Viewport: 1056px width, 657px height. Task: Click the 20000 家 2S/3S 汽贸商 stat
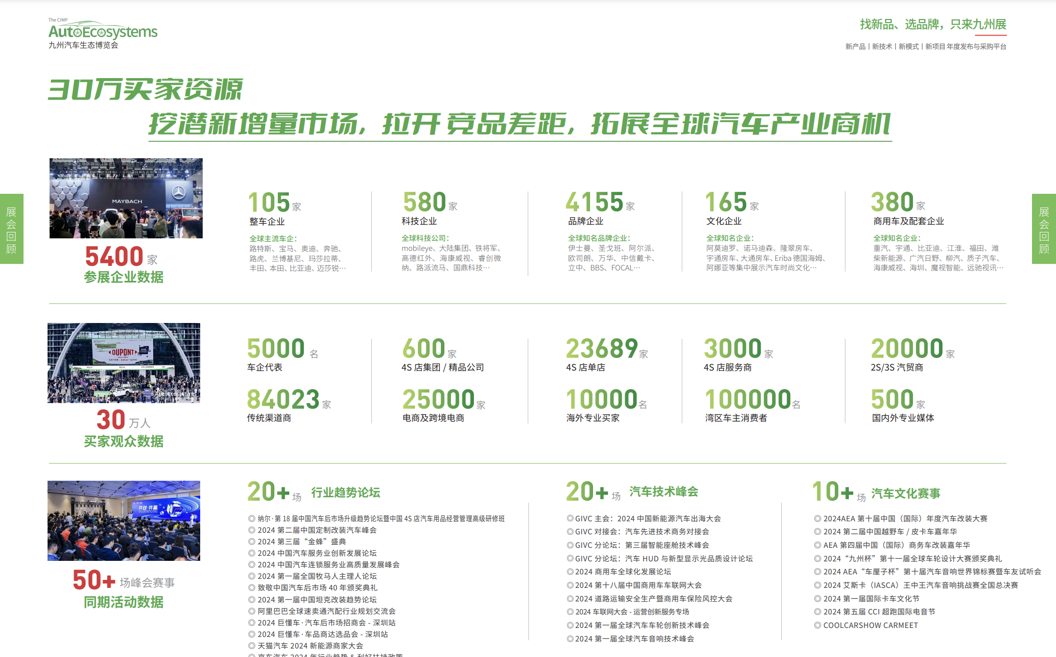[x=913, y=355]
